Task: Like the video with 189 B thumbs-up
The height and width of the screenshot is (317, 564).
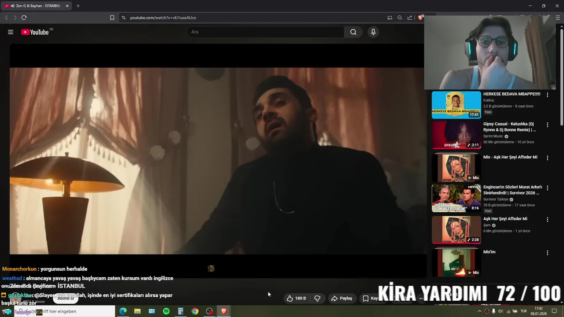Action: 296,298
